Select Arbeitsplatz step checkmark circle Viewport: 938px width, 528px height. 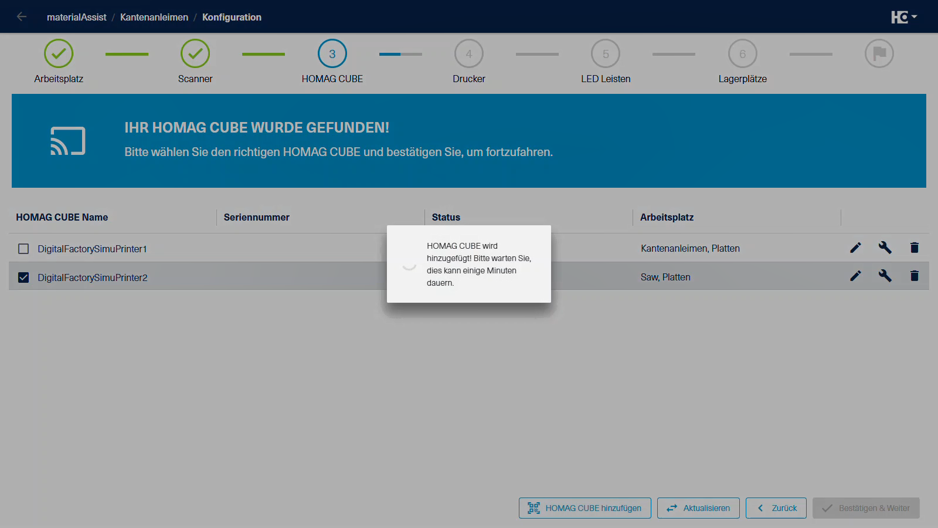point(59,53)
